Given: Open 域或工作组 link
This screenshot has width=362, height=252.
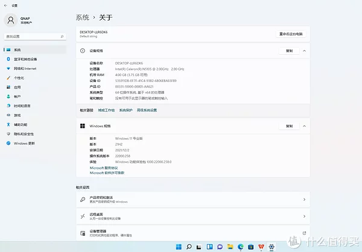Looking at the screenshot, I should pyautogui.click(x=106, y=110).
